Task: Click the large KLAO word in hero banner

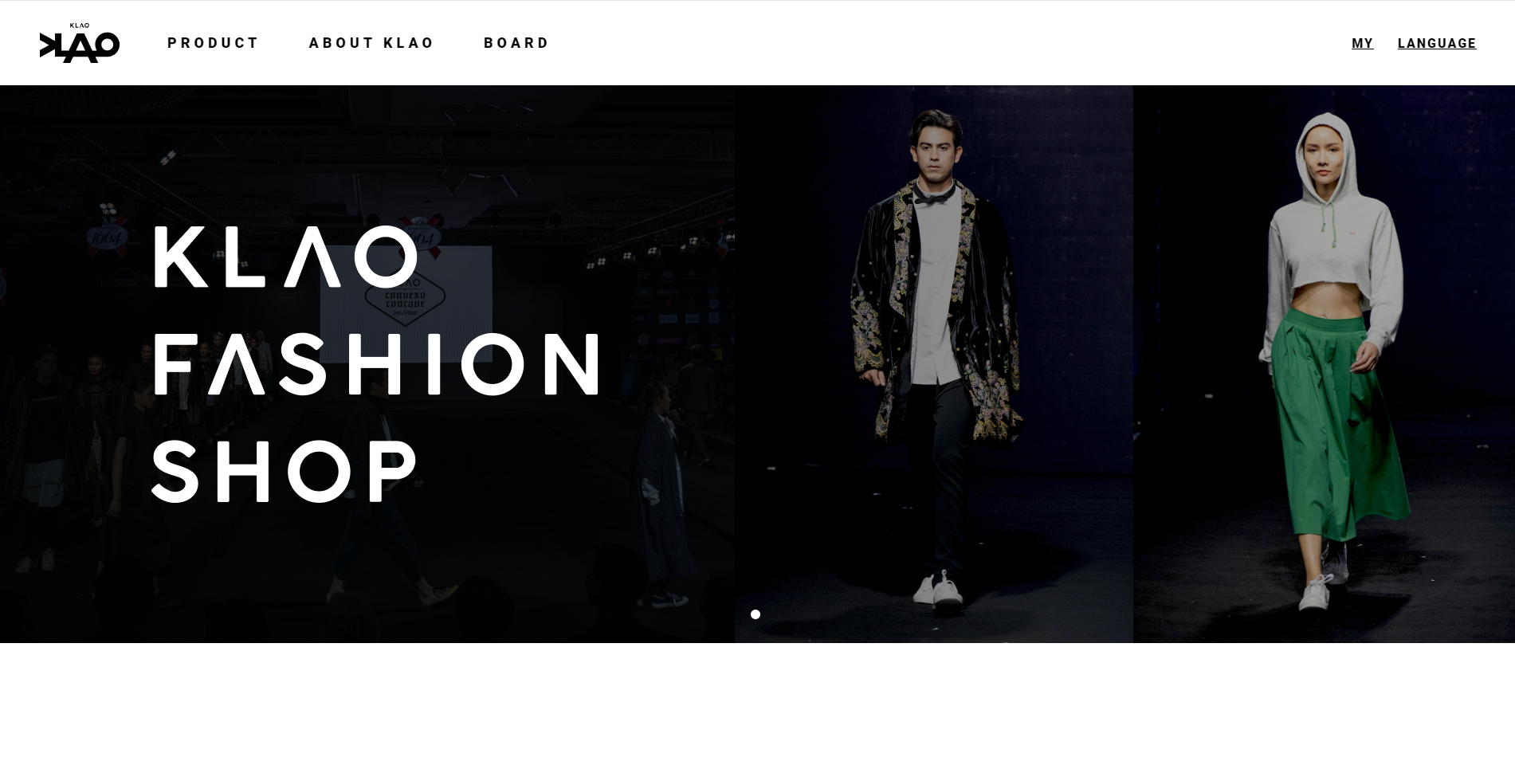Action: click(285, 257)
